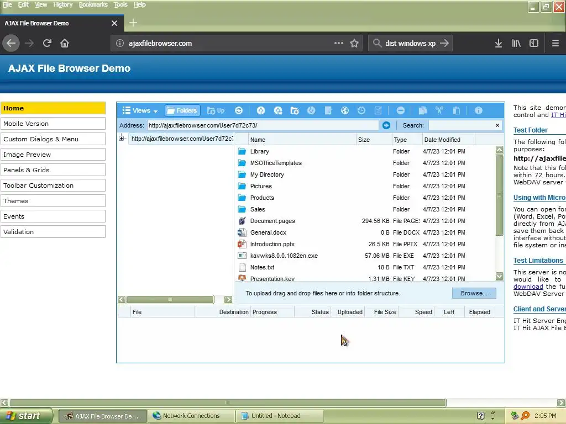The width and height of the screenshot is (566, 424).
Task: Open the Help menu
Action: [139, 4]
